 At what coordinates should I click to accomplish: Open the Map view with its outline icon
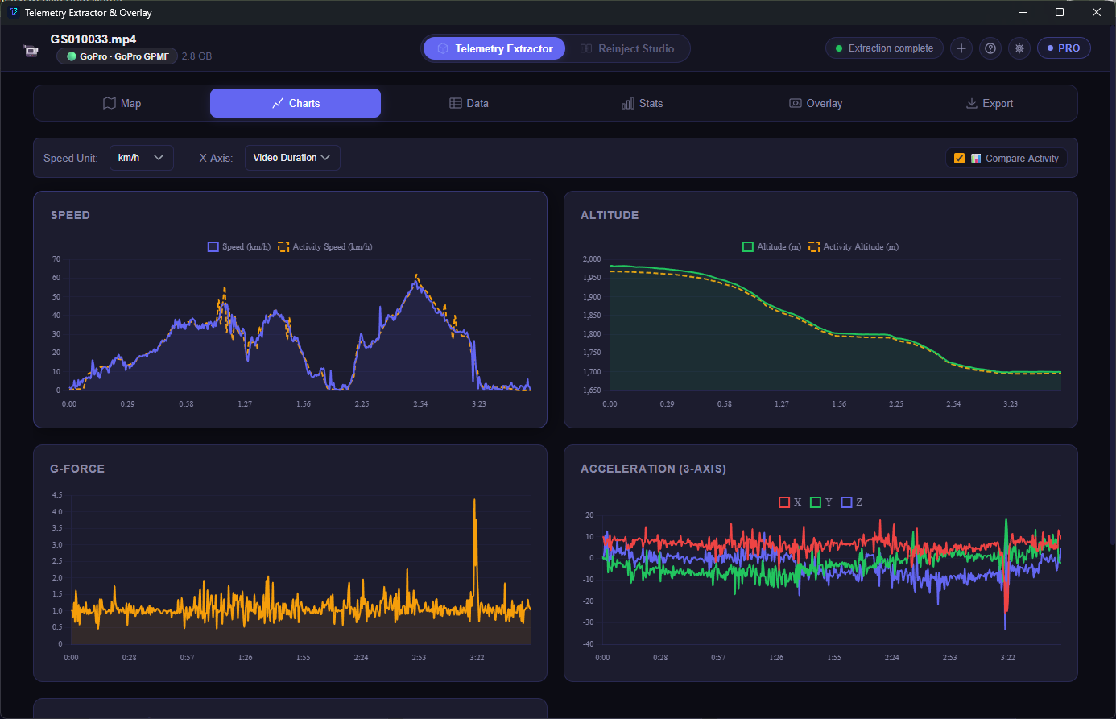tap(110, 103)
